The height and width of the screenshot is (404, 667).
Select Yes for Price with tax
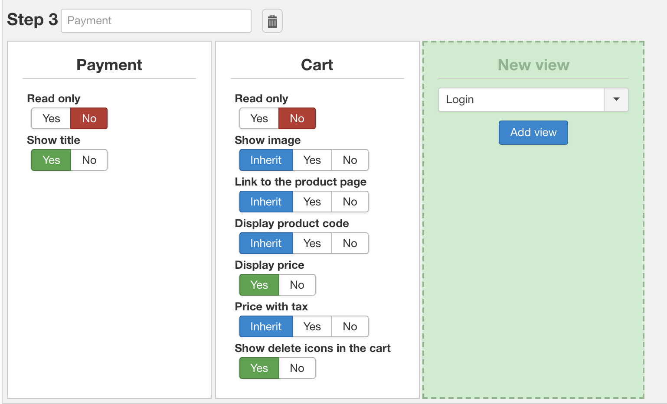(312, 326)
